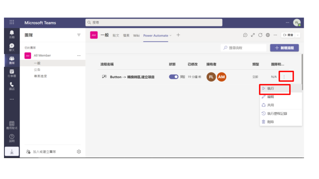Image resolution: width=319 pixels, height=179 pixels.
Task: Click the FL owner avatar
Action: tap(211, 77)
